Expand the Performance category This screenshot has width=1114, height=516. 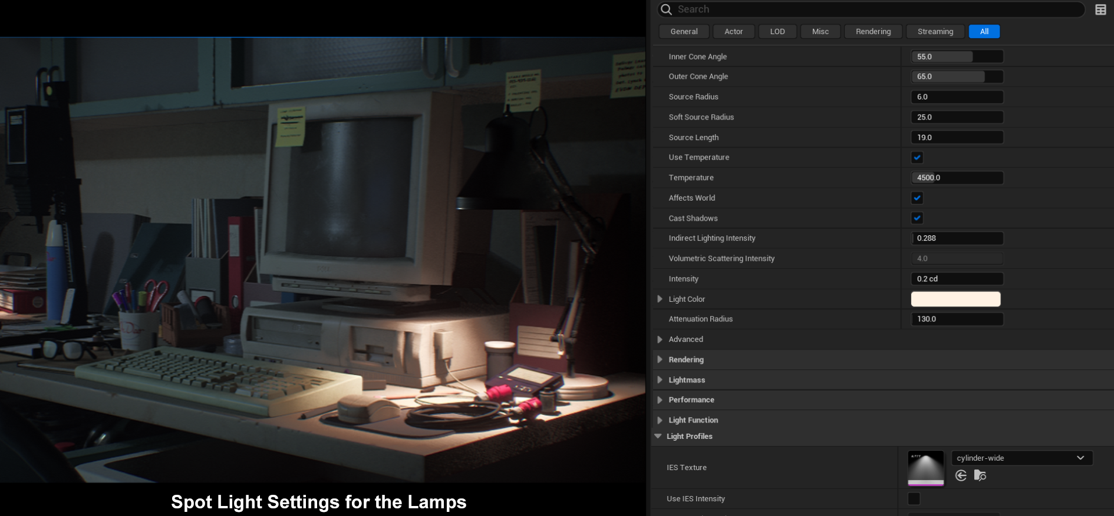point(660,400)
